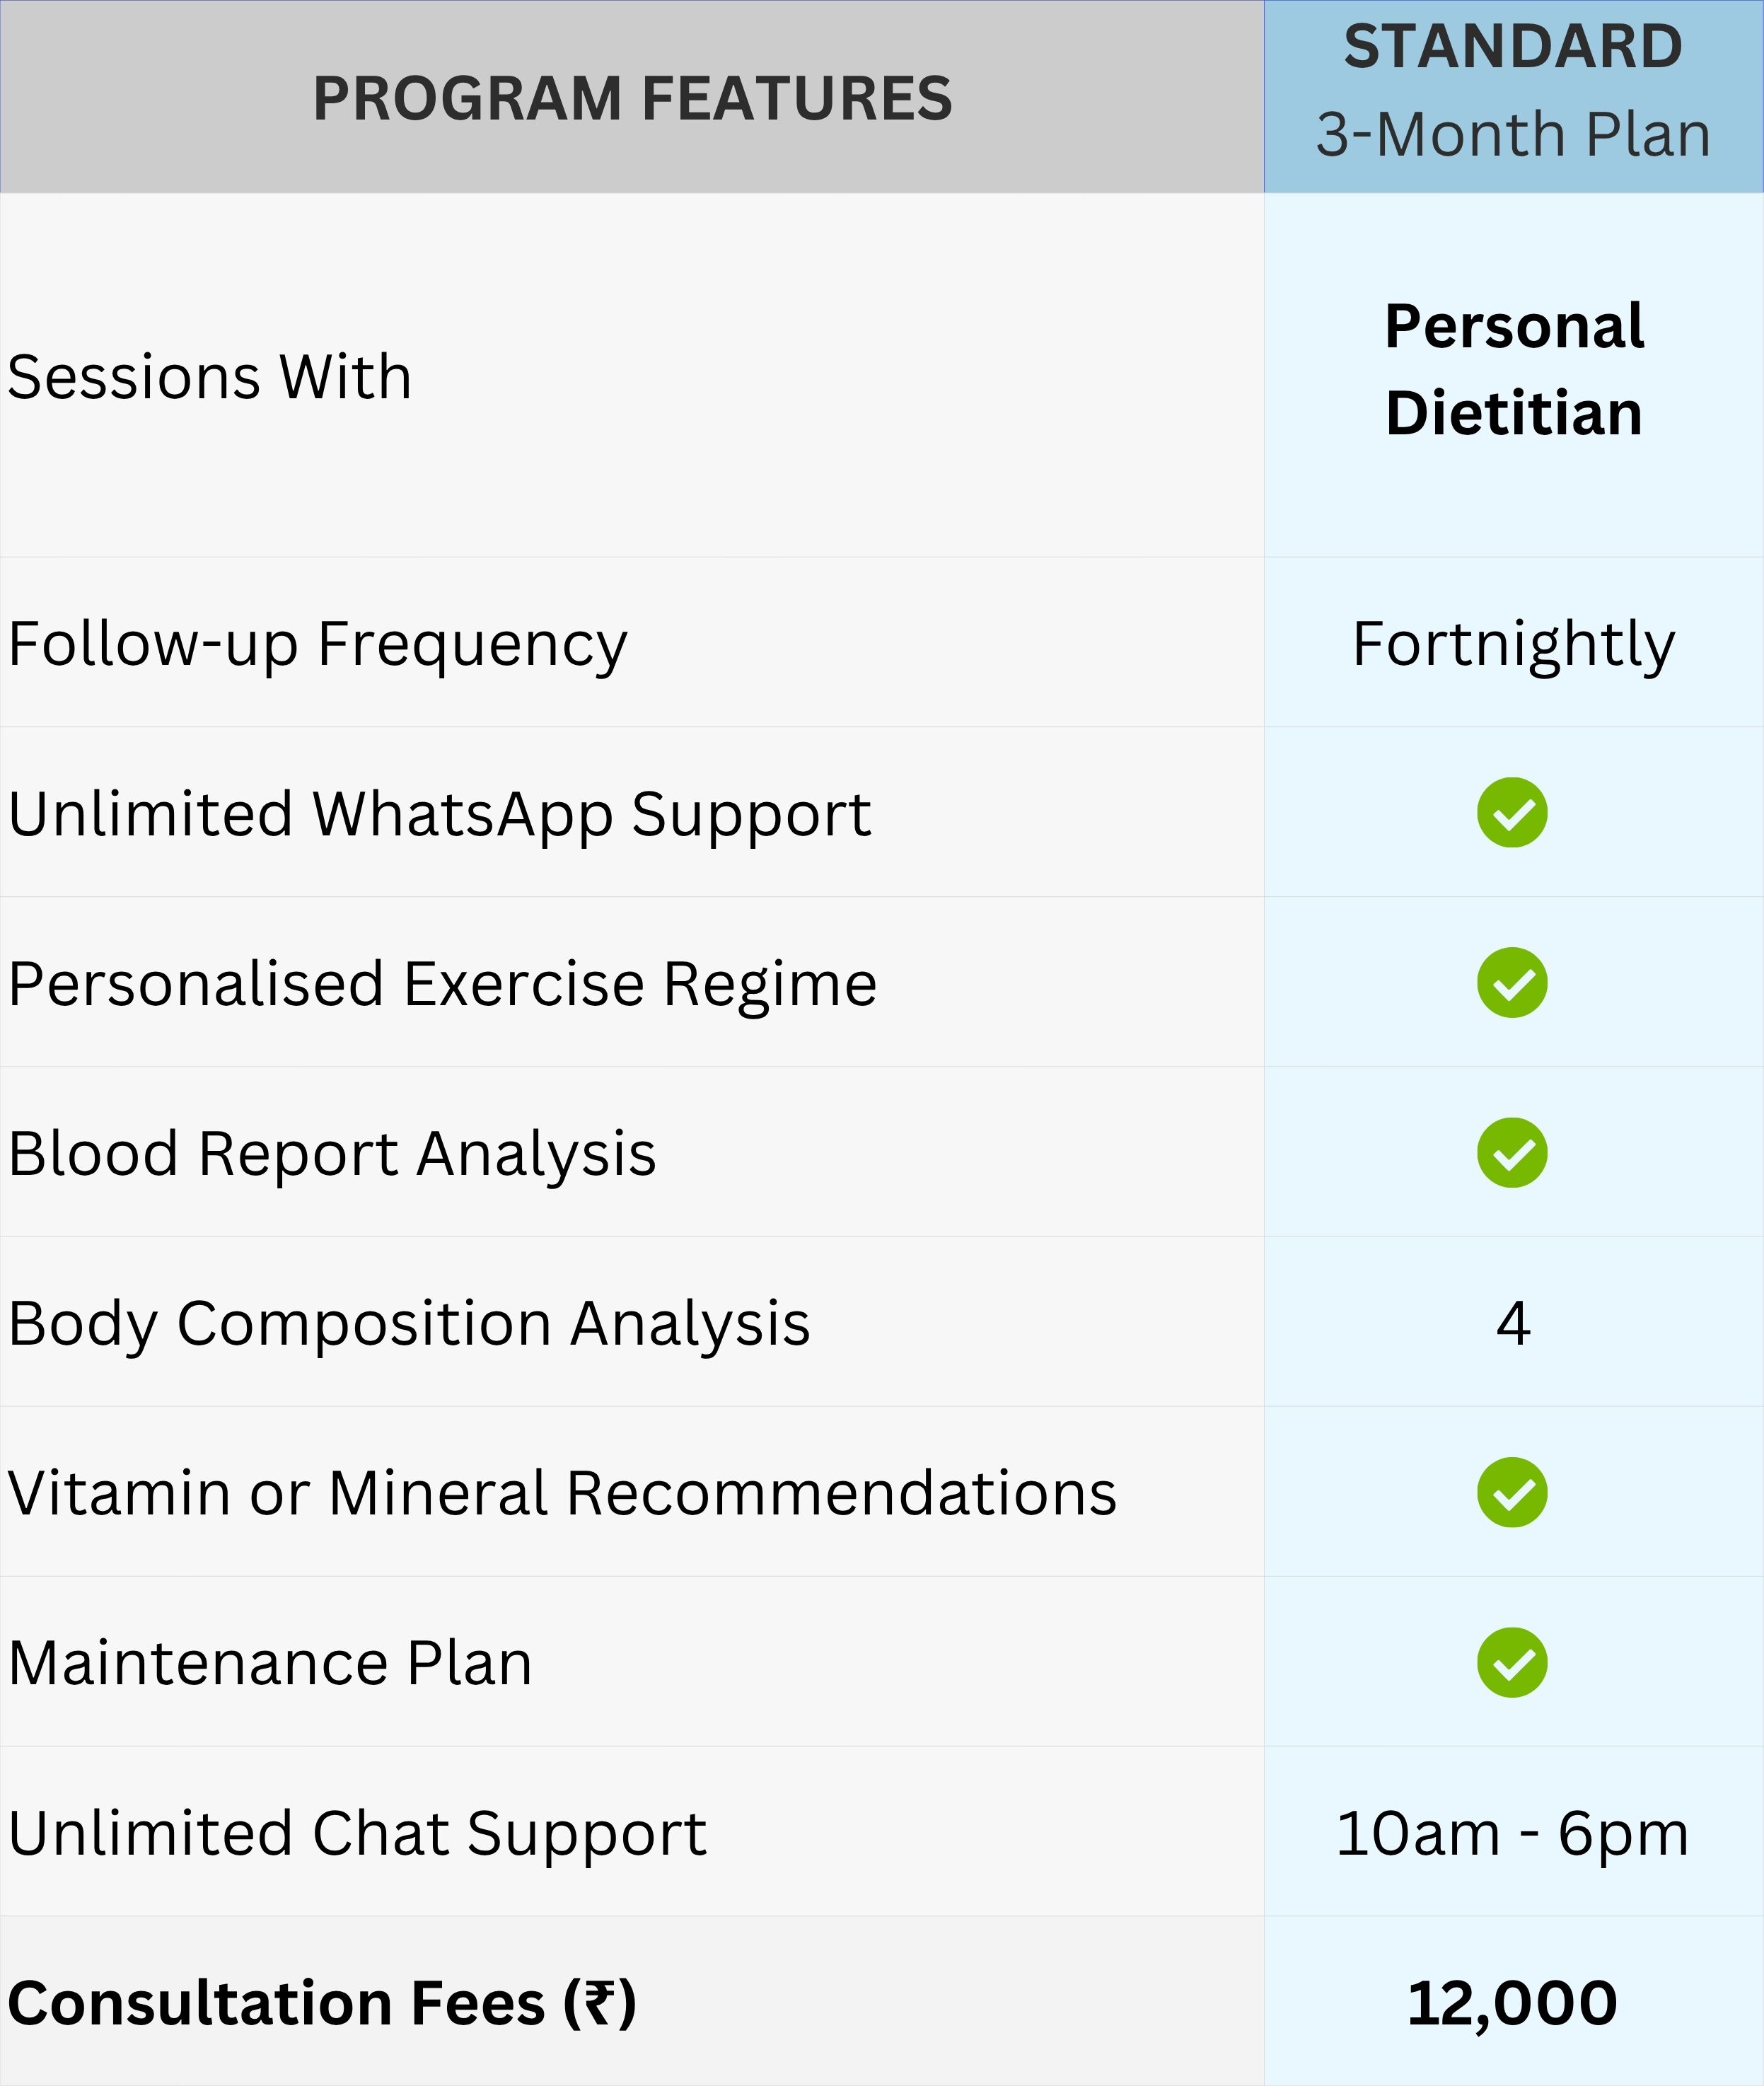
Task: Click the Personalised Exercise Regime green checkmark
Action: click(1511, 982)
